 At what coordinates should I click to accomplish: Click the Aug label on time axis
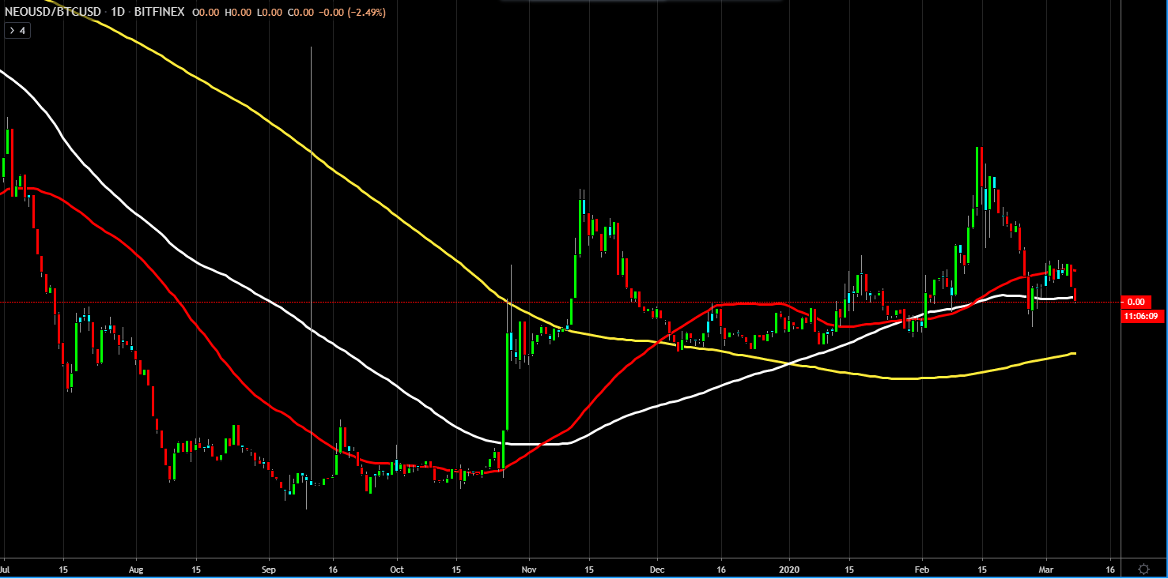point(136,568)
